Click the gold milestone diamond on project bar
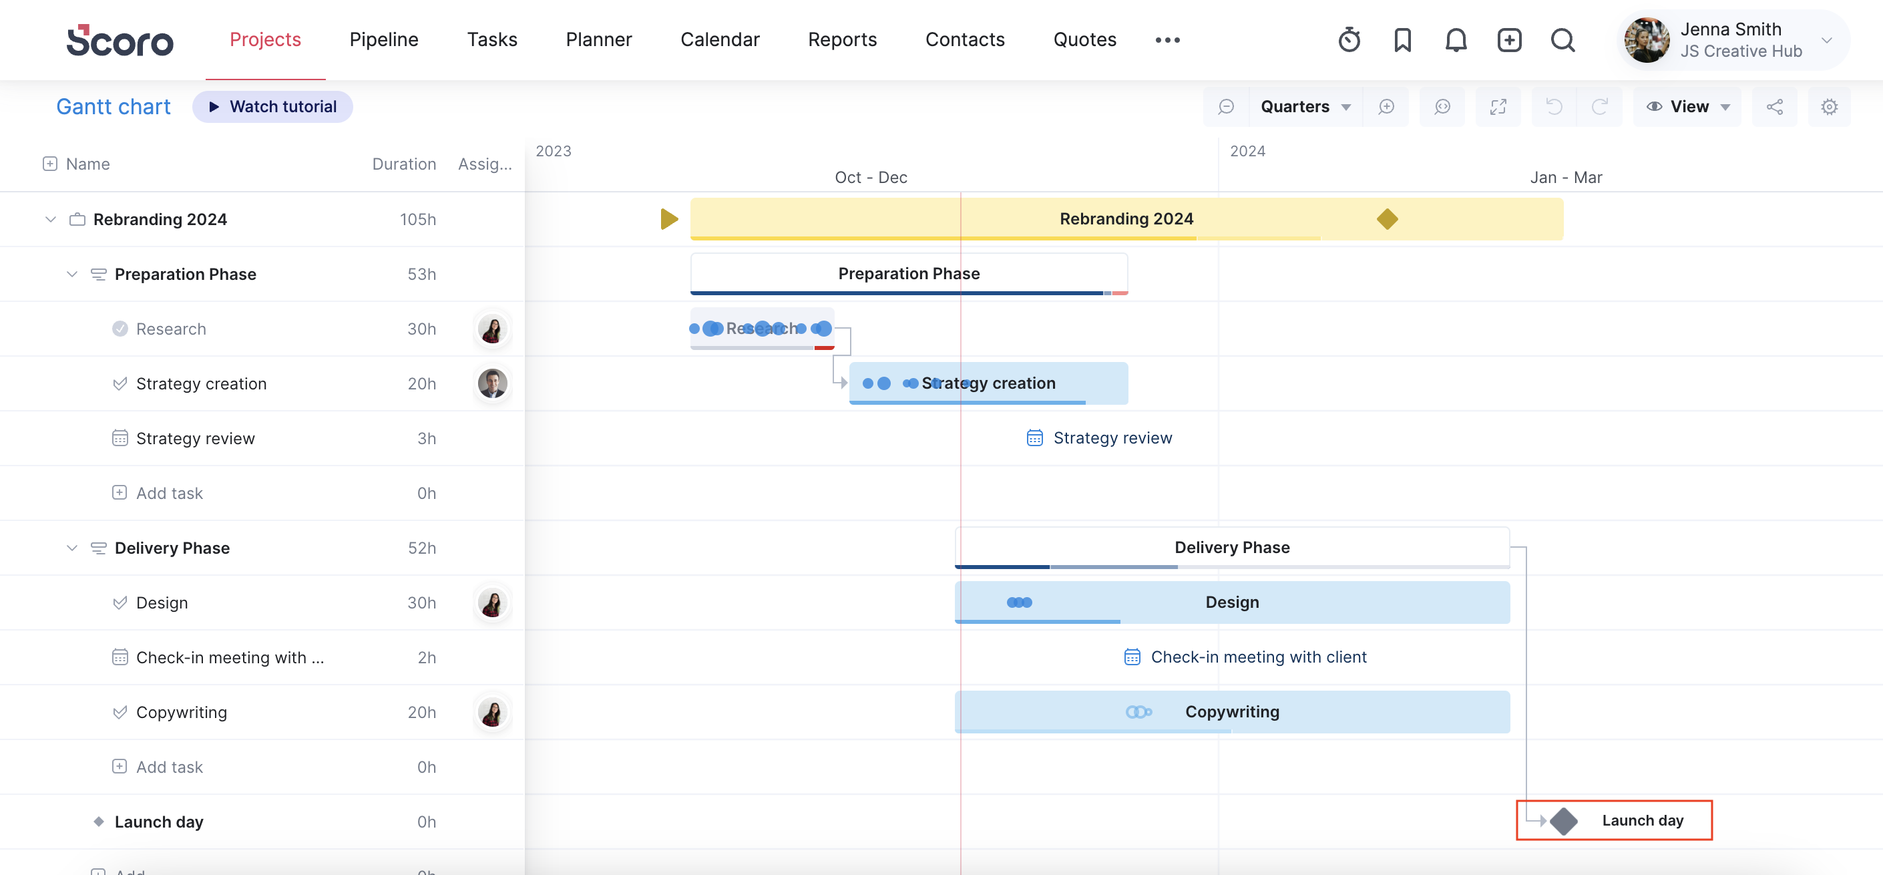This screenshot has width=1883, height=875. (1387, 218)
